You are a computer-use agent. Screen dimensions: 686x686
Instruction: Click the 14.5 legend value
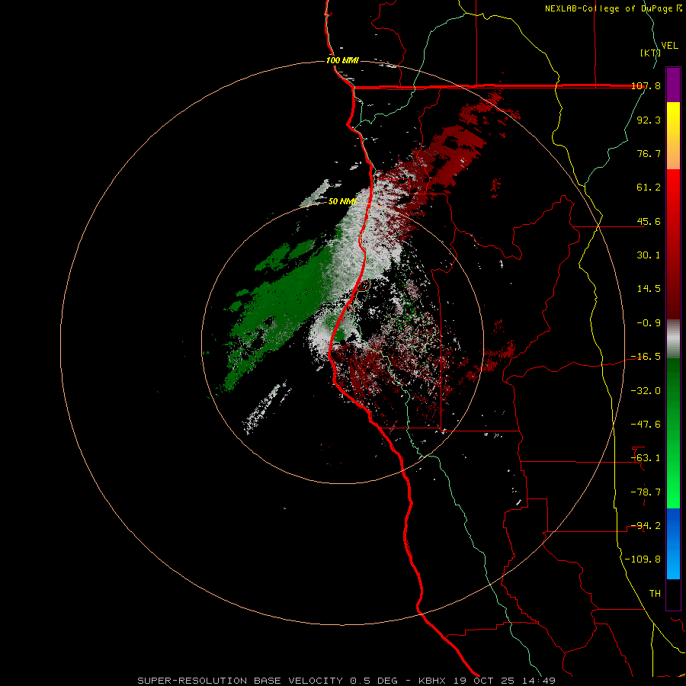(649, 289)
